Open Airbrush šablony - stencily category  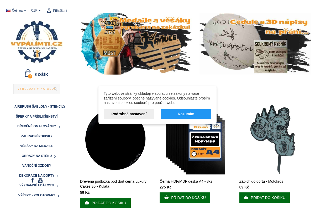40,107
